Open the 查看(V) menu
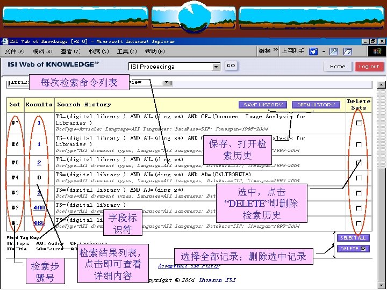 (70, 52)
